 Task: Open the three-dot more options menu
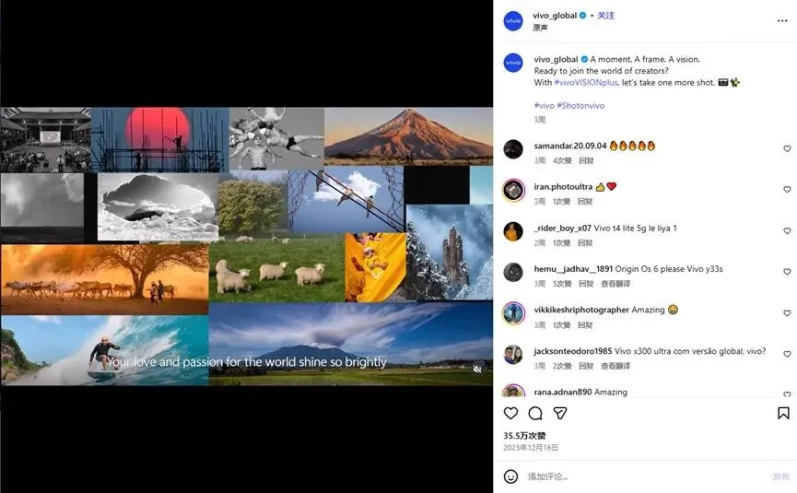coord(782,21)
